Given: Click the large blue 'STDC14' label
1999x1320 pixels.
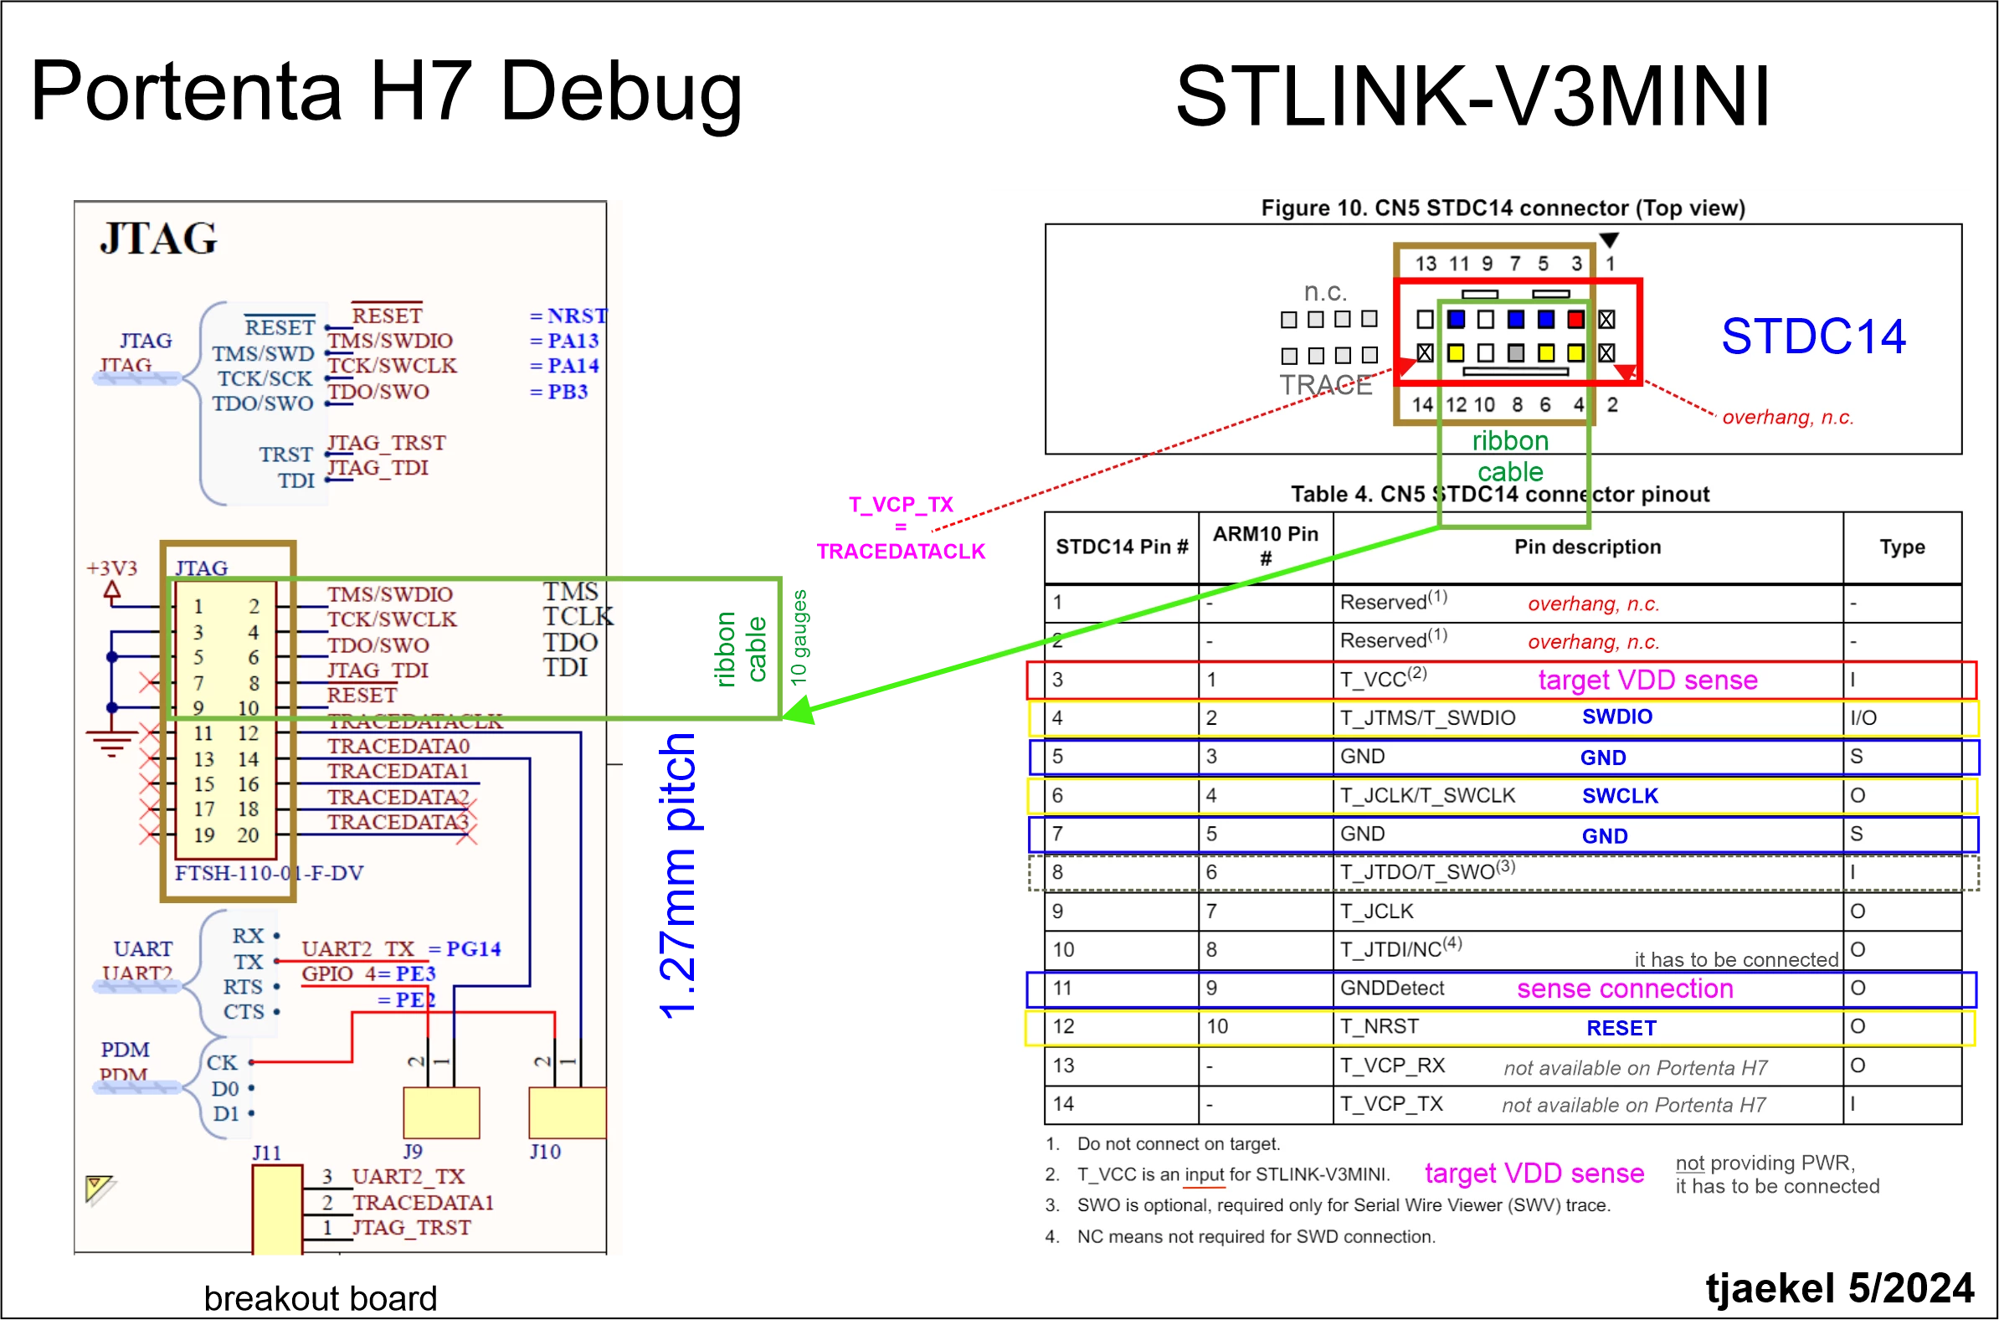Looking at the screenshot, I should [1814, 336].
